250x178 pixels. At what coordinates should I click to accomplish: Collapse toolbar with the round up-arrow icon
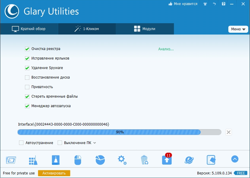pyautogui.click(x=235, y=159)
